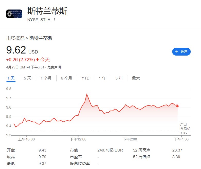Select the 1 天 time range tab

coord(11,78)
